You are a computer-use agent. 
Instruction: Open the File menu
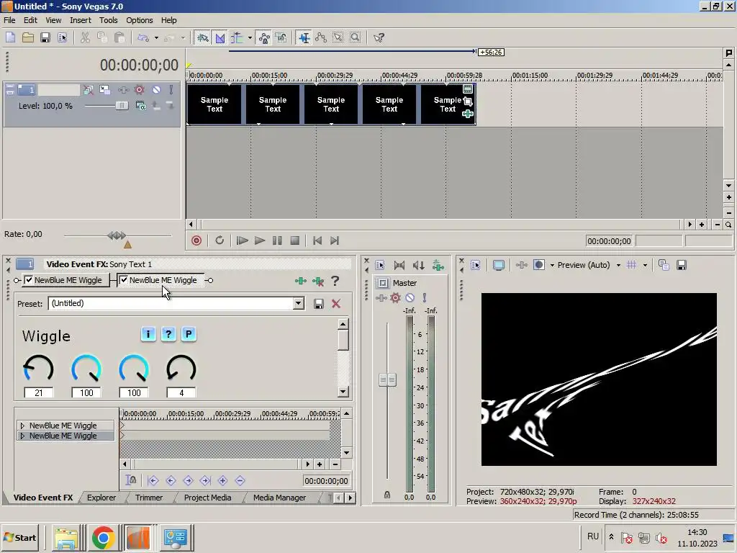click(x=9, y=20)
